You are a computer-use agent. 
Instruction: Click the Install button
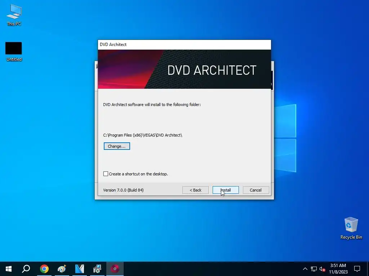click(x=226, y=190)
